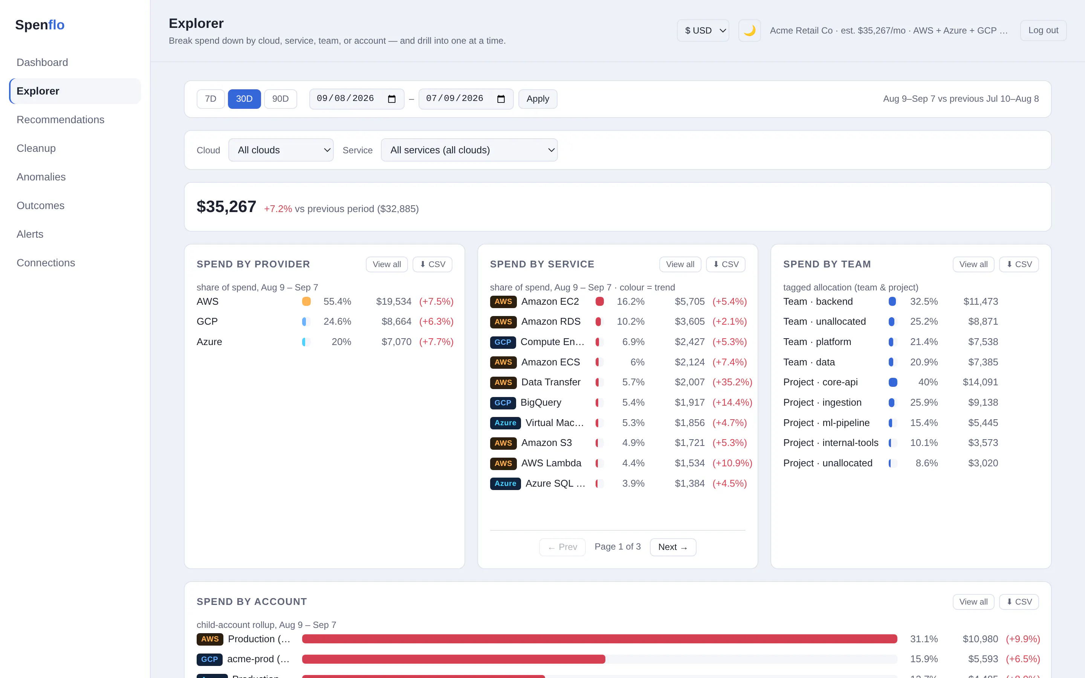1085x678 pixels.
Task: View all teams
Action: [x=973, y=264]
